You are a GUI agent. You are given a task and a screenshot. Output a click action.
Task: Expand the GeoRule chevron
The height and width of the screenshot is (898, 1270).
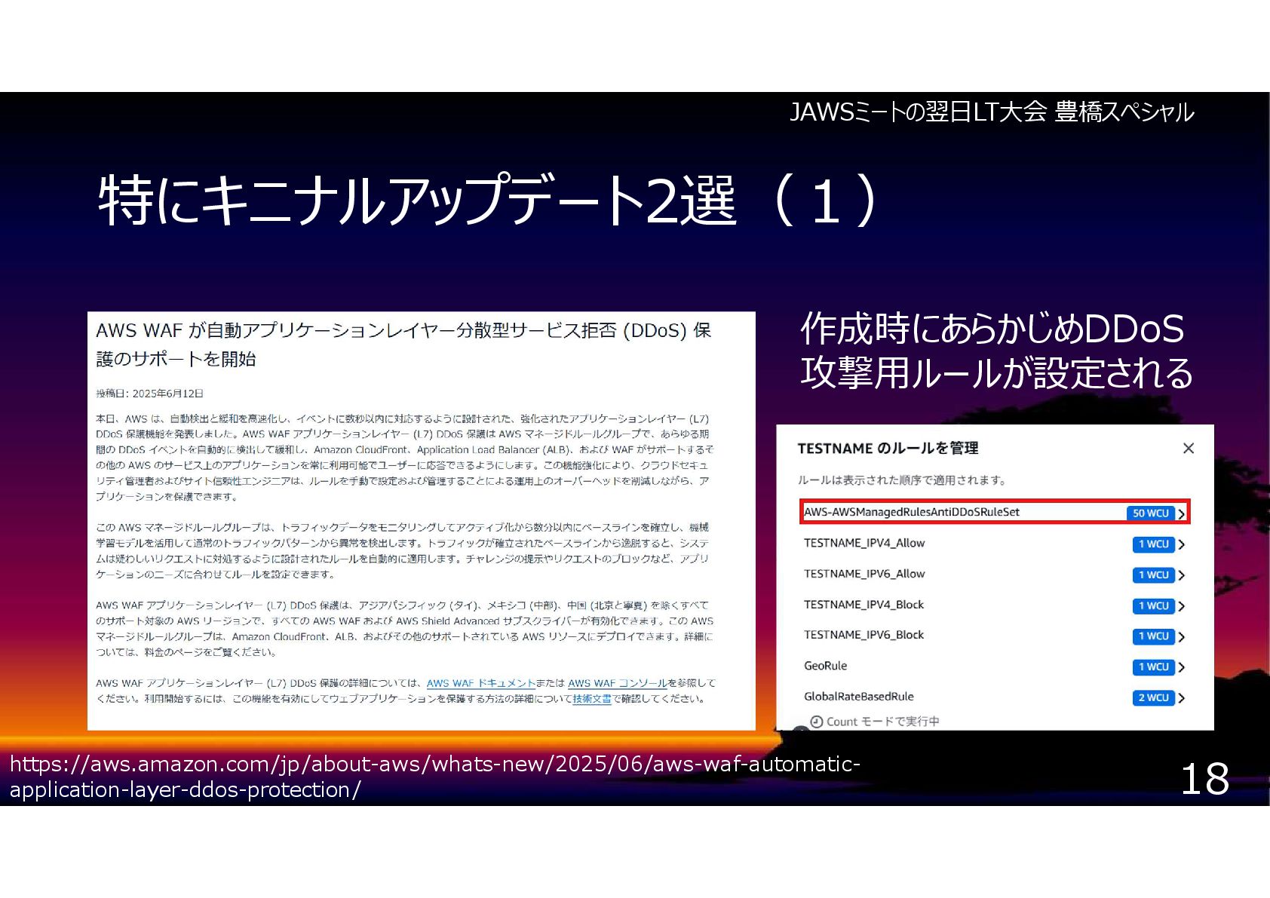(1182, 667)
